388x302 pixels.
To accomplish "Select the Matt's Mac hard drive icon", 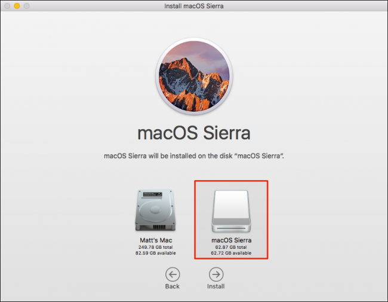I will [155, 211].
